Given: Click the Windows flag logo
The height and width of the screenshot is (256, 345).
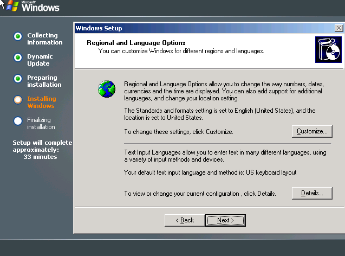Looking at the screenshot, I should (x=12, y=6).
